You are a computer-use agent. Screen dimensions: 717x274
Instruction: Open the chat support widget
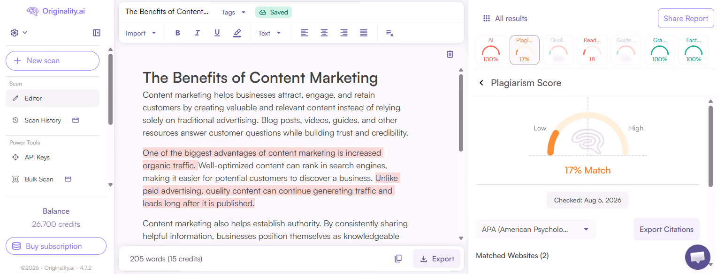(x=698, y=257)
